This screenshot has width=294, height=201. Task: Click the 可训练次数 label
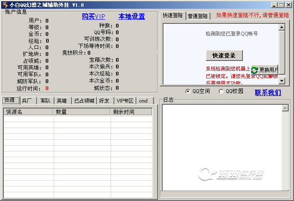[99, 39]
